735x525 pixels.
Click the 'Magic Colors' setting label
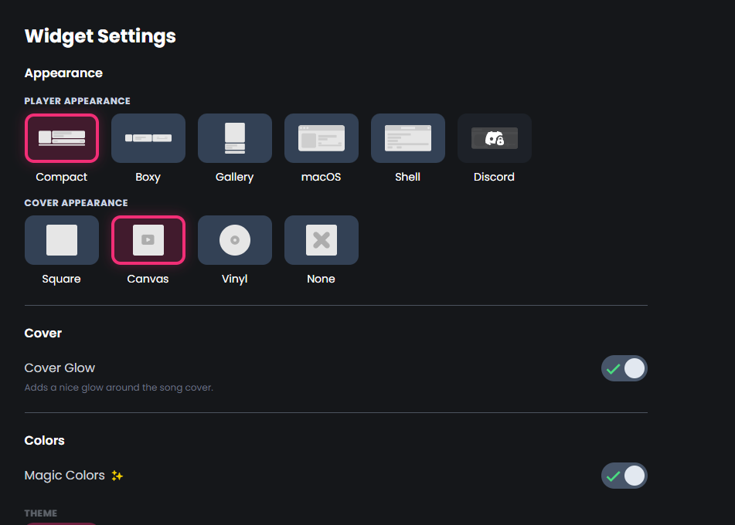(x=64, y=476)
